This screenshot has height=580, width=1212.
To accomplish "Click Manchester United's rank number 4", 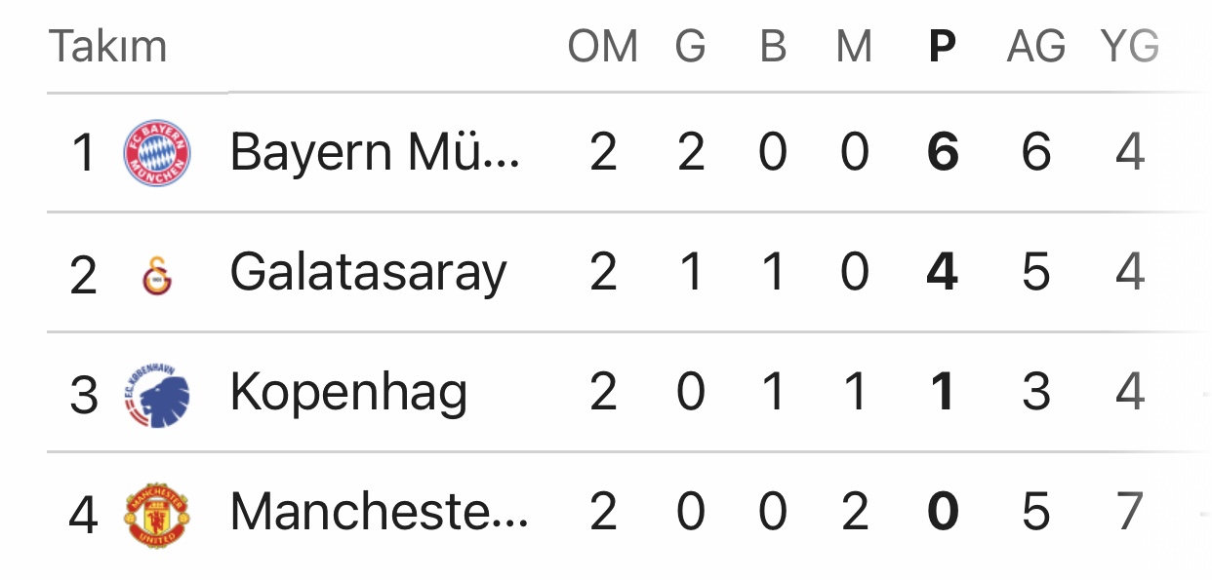I will 84,515.
